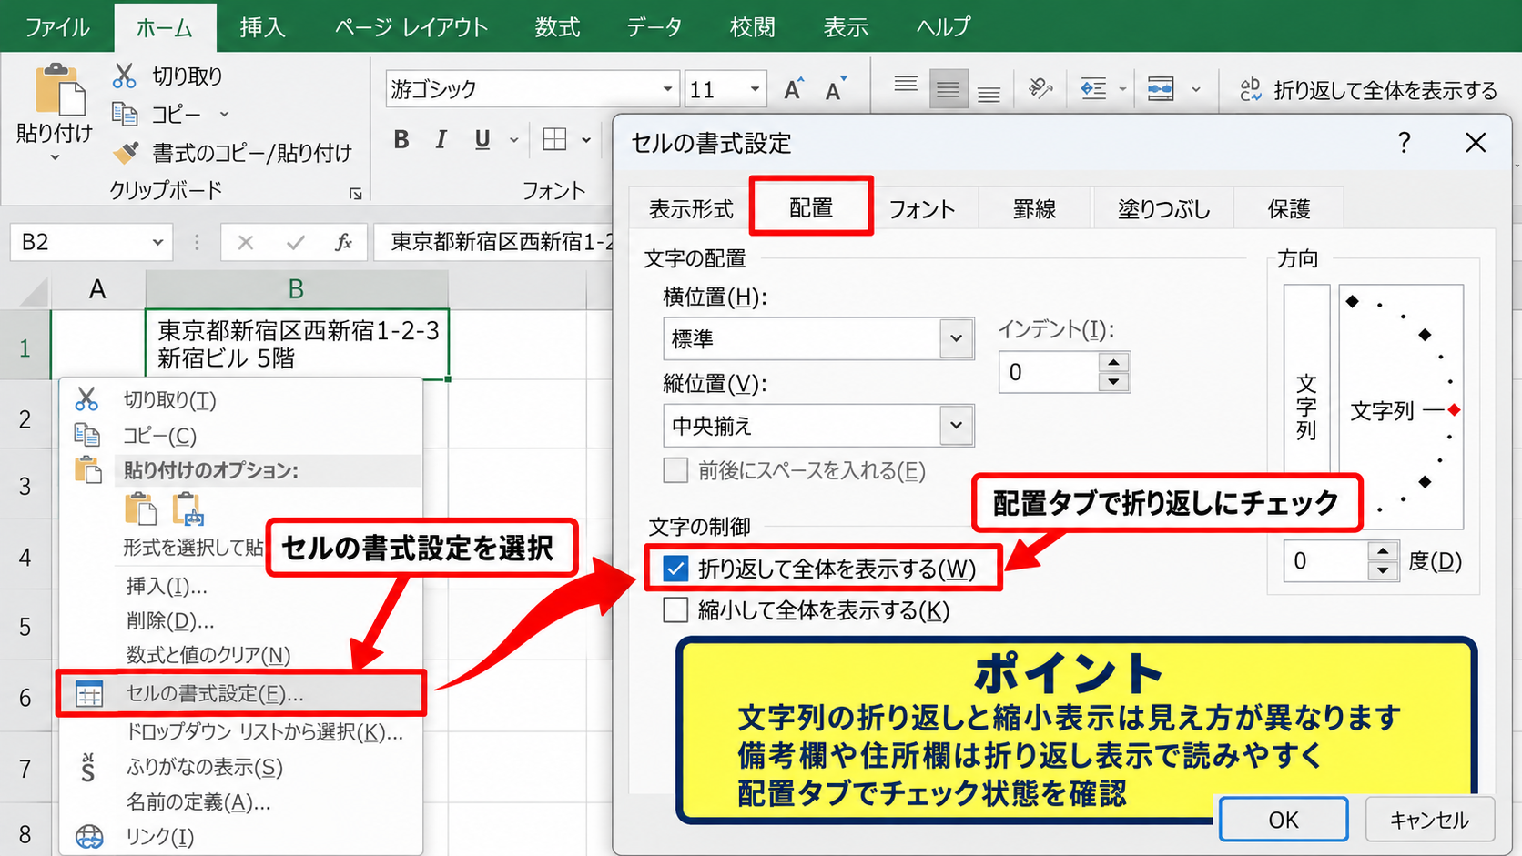Screen dimensions: 1522x856
Task: Click the Merge cells icon
Action: (1161, 88)
